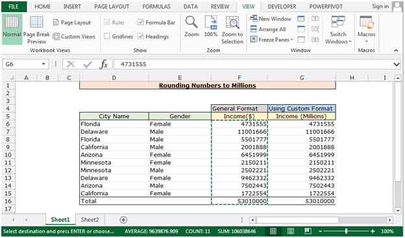Viewport: 405px width, 238px height.
Task: Click the Unhide window icon
Action: tap(301, 39)
